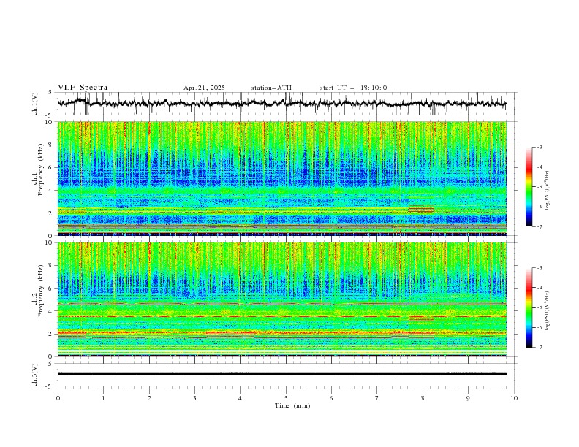Click the ch.2 "Frequency (kHz)" axis label

click(41, 291)
